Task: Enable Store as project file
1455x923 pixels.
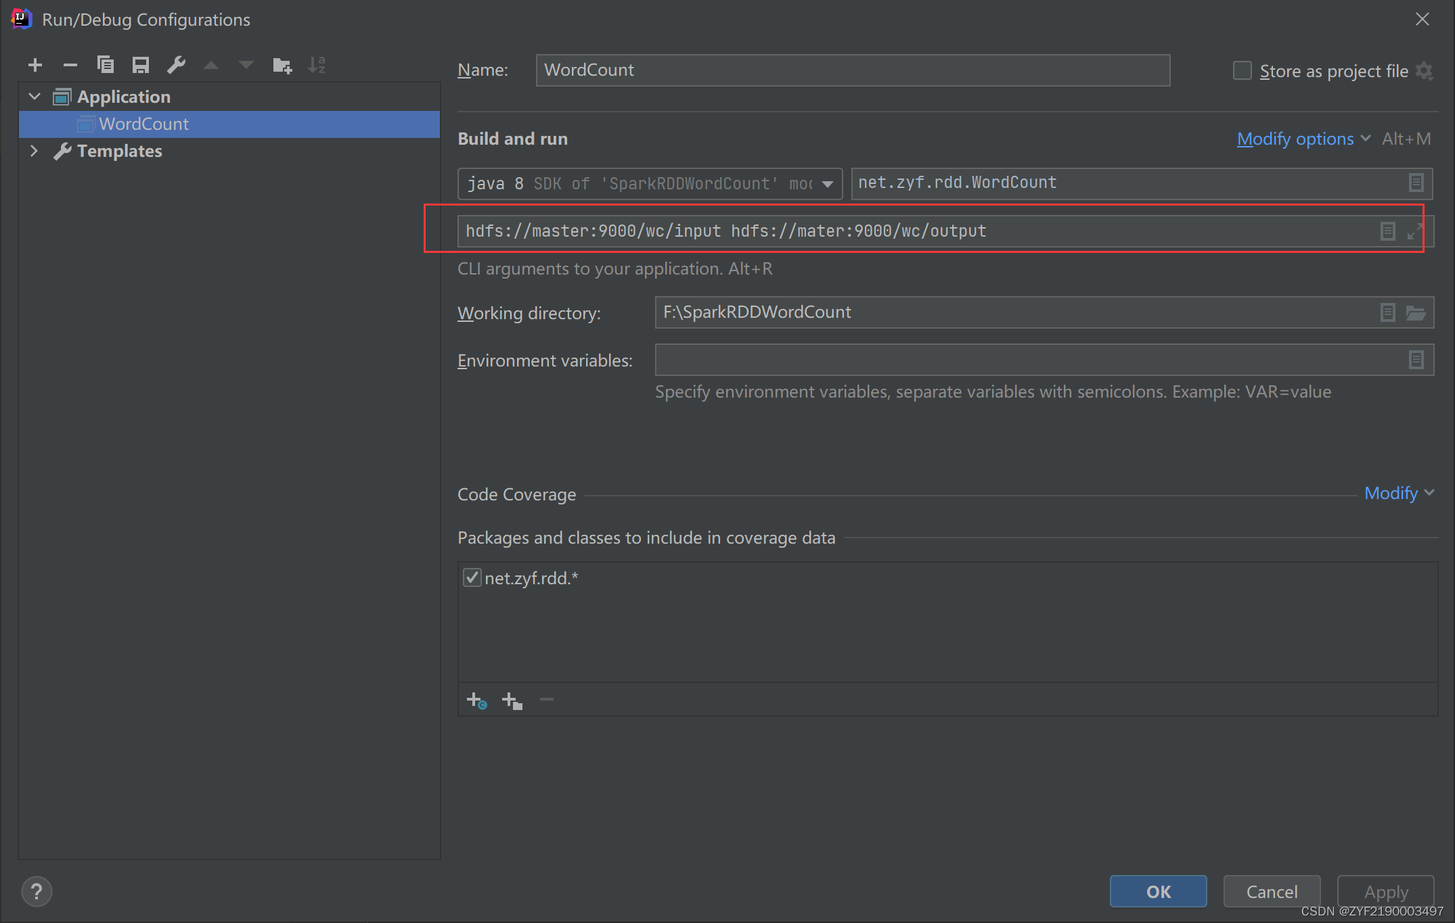Action: (1243, 71)
